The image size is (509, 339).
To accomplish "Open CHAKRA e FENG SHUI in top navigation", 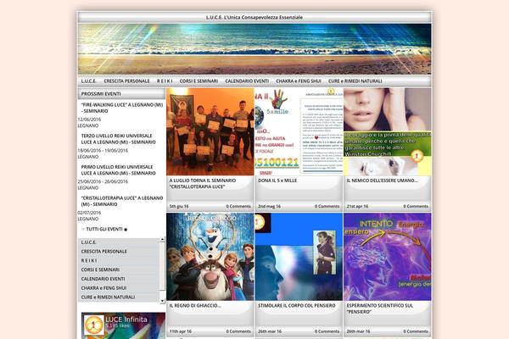I will tap(299, 81).
